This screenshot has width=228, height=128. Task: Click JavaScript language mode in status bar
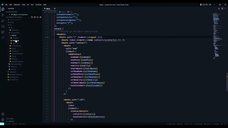(x=198, y=124)
